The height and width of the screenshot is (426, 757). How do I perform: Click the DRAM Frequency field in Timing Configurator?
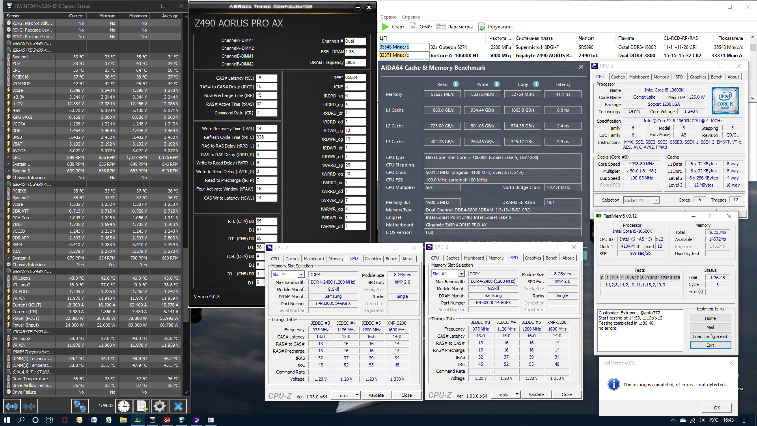click(355, 62)
